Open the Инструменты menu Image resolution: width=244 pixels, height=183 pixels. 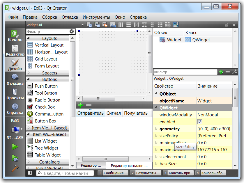(96, 17)
